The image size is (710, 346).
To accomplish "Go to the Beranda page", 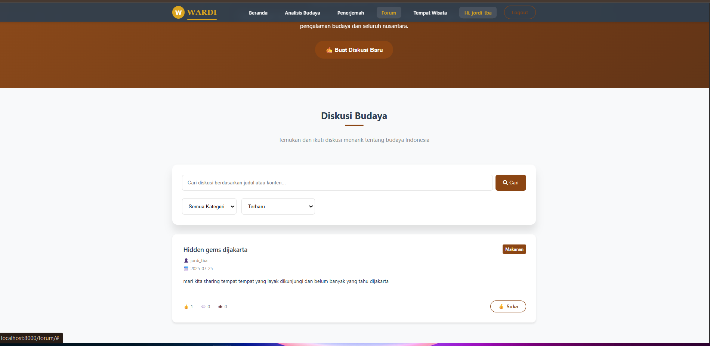I will tap(258, 13).
